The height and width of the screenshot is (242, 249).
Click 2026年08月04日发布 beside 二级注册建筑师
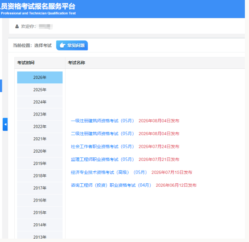[159, 134]
